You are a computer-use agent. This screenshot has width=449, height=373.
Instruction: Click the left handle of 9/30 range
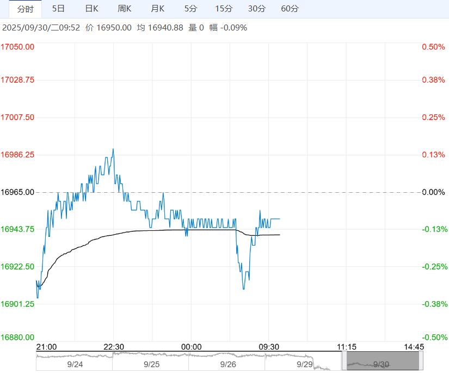[x=345, y=361]
